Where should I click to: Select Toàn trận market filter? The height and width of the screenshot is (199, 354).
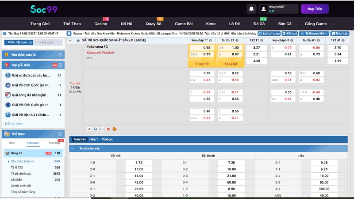click(x=79, y=139)
